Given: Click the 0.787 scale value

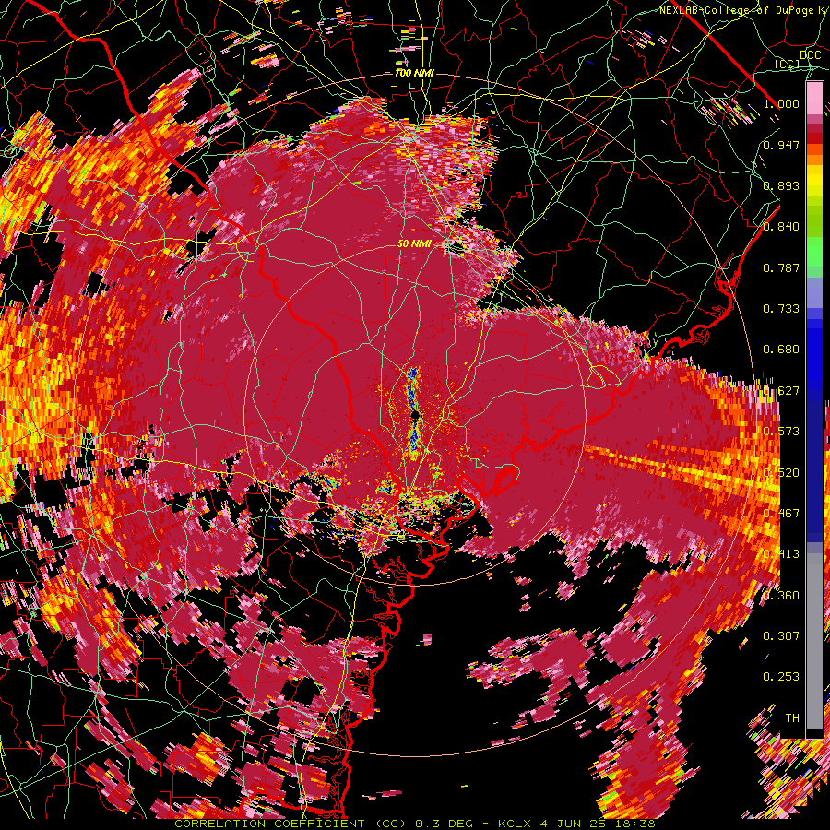Looking at the screenshot, I should (x=781, y=267).
